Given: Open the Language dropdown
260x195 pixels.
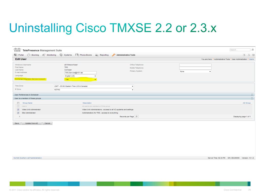Looking at the screenshot, I should click(x=80, y=76).
